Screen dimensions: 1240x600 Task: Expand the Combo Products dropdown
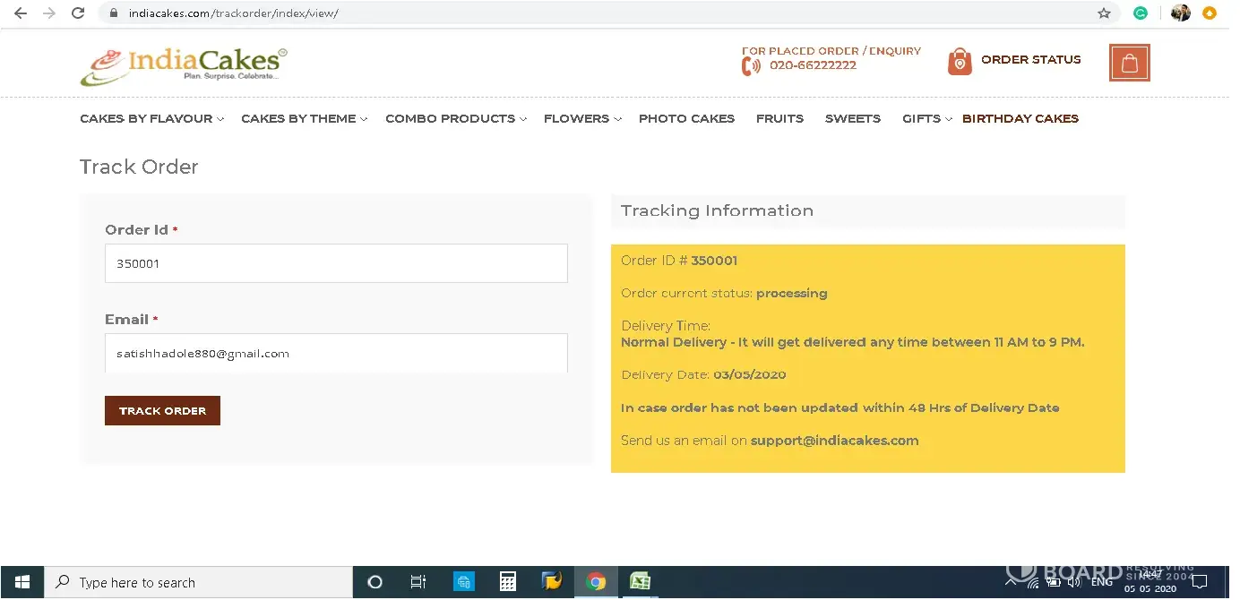click(x=455, y=119)
